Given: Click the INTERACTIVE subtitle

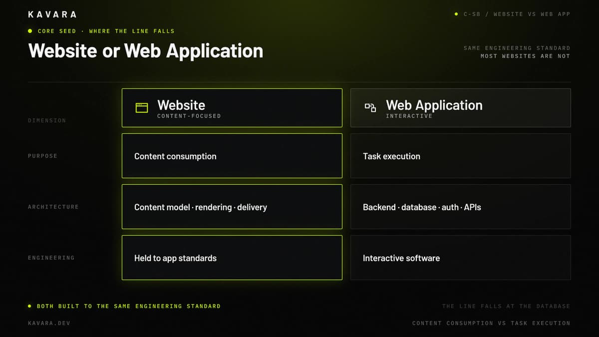Looking at the screenshot, I should point(409,116).
